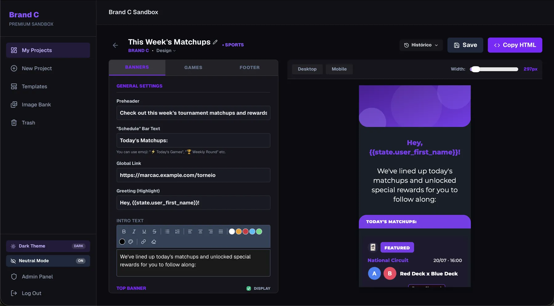This screenshot has height=306, width=554.
Task: Click the Save button
Action: pos(465,45)
